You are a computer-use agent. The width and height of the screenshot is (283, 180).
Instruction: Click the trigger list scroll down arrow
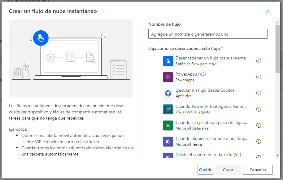coord(277,156)
